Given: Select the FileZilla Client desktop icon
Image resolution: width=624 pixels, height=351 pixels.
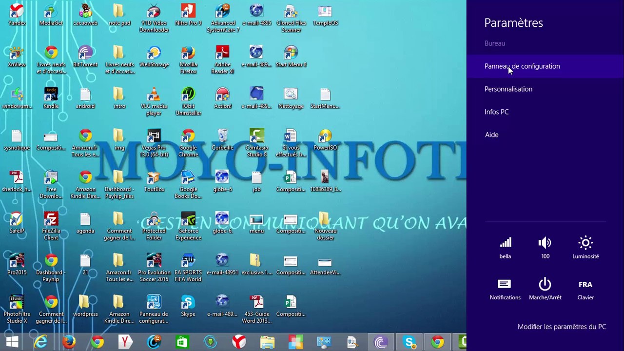Looking at the screenshot, I should 51,226.
